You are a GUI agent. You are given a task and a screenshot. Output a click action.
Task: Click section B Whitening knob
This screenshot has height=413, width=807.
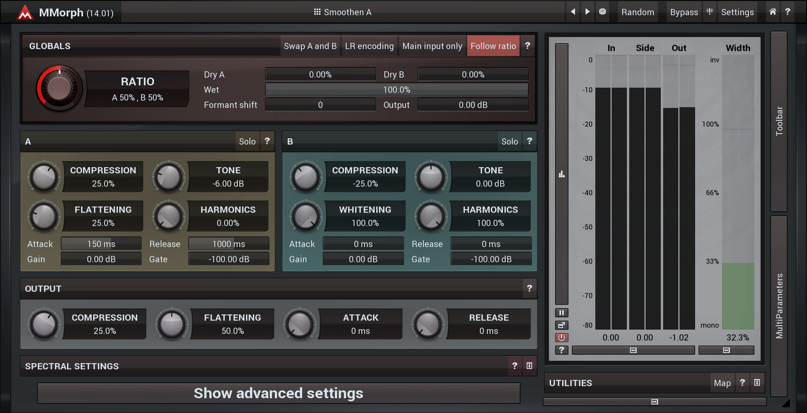click(x=306, y=216)
